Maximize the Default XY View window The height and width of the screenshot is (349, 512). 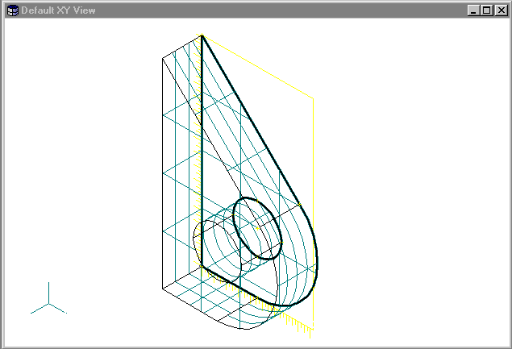point(486,10)
